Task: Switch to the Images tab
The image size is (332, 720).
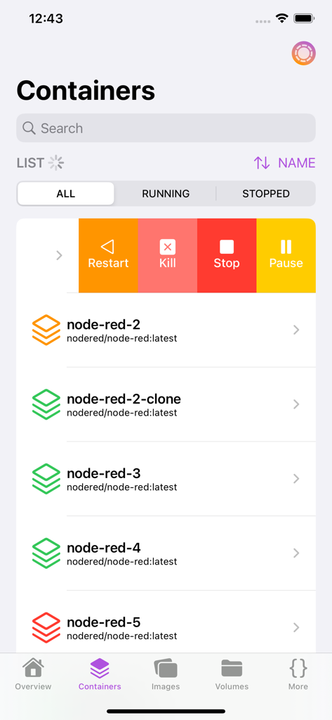Action: [x=166, y=674]
